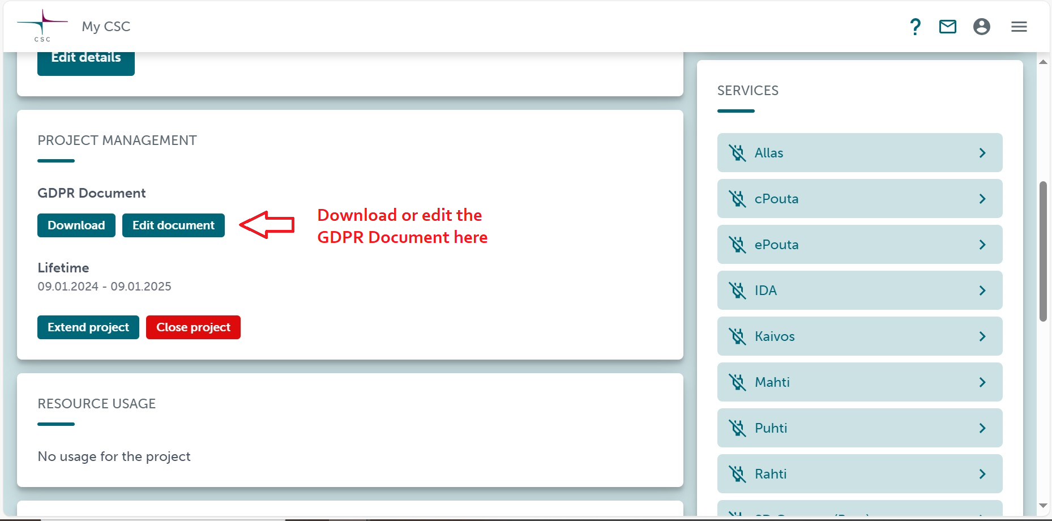Download the GDPR document

(x=76, y=225)
